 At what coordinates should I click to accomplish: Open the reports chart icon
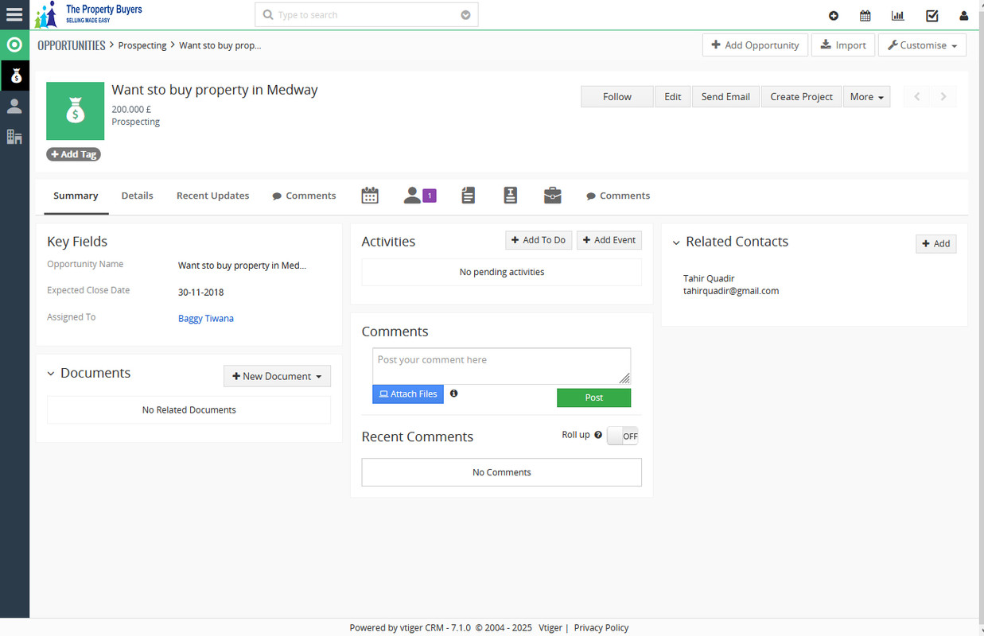[x=897, y=16]
